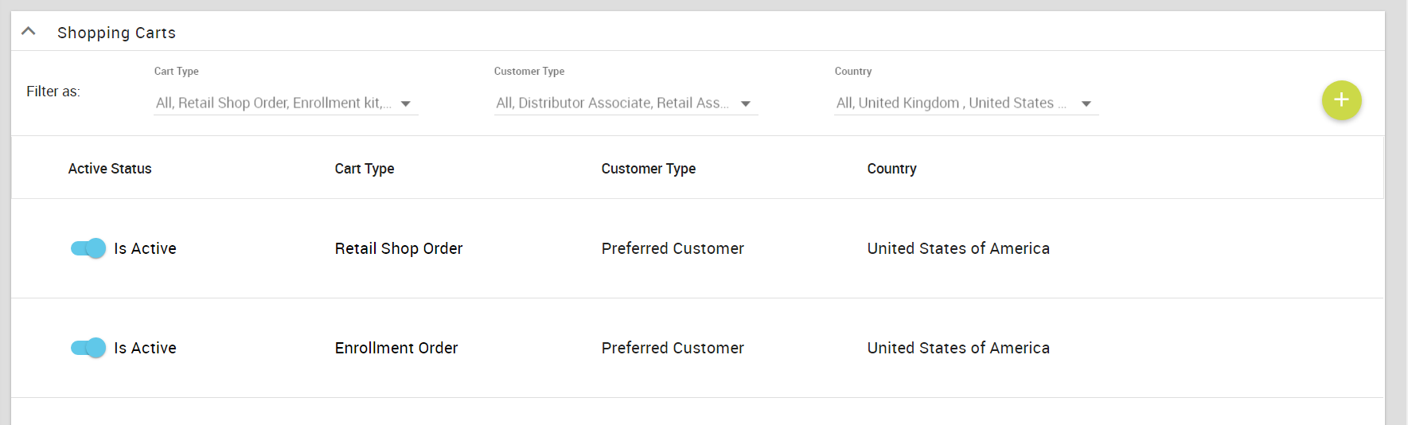
Task: Click Preferred Customer in the Retail row
Action: [673, 248]
